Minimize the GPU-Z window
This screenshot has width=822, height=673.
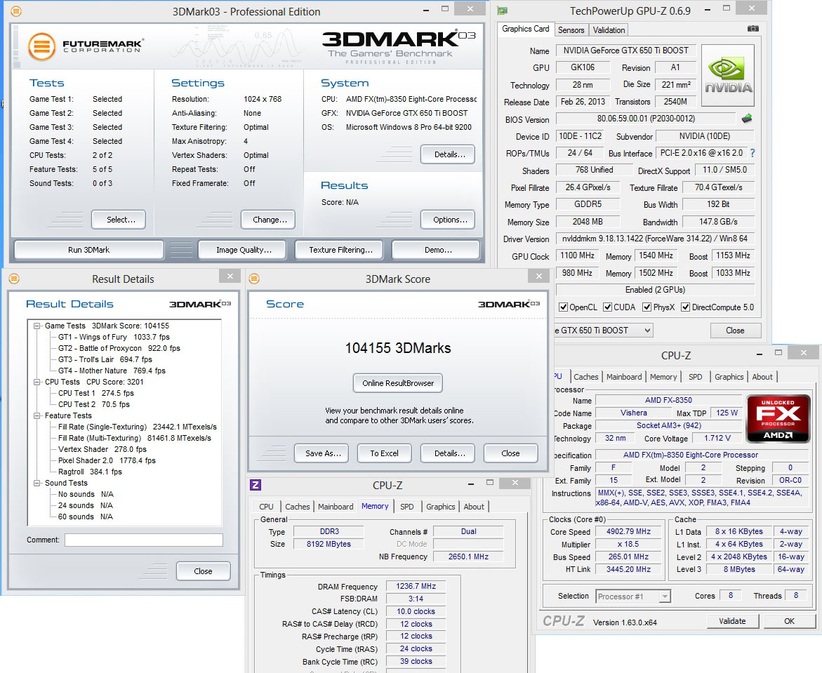point(708,9)
